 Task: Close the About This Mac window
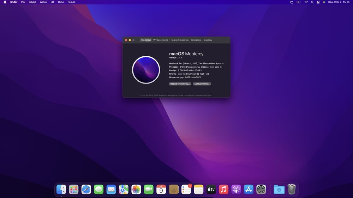126,40
